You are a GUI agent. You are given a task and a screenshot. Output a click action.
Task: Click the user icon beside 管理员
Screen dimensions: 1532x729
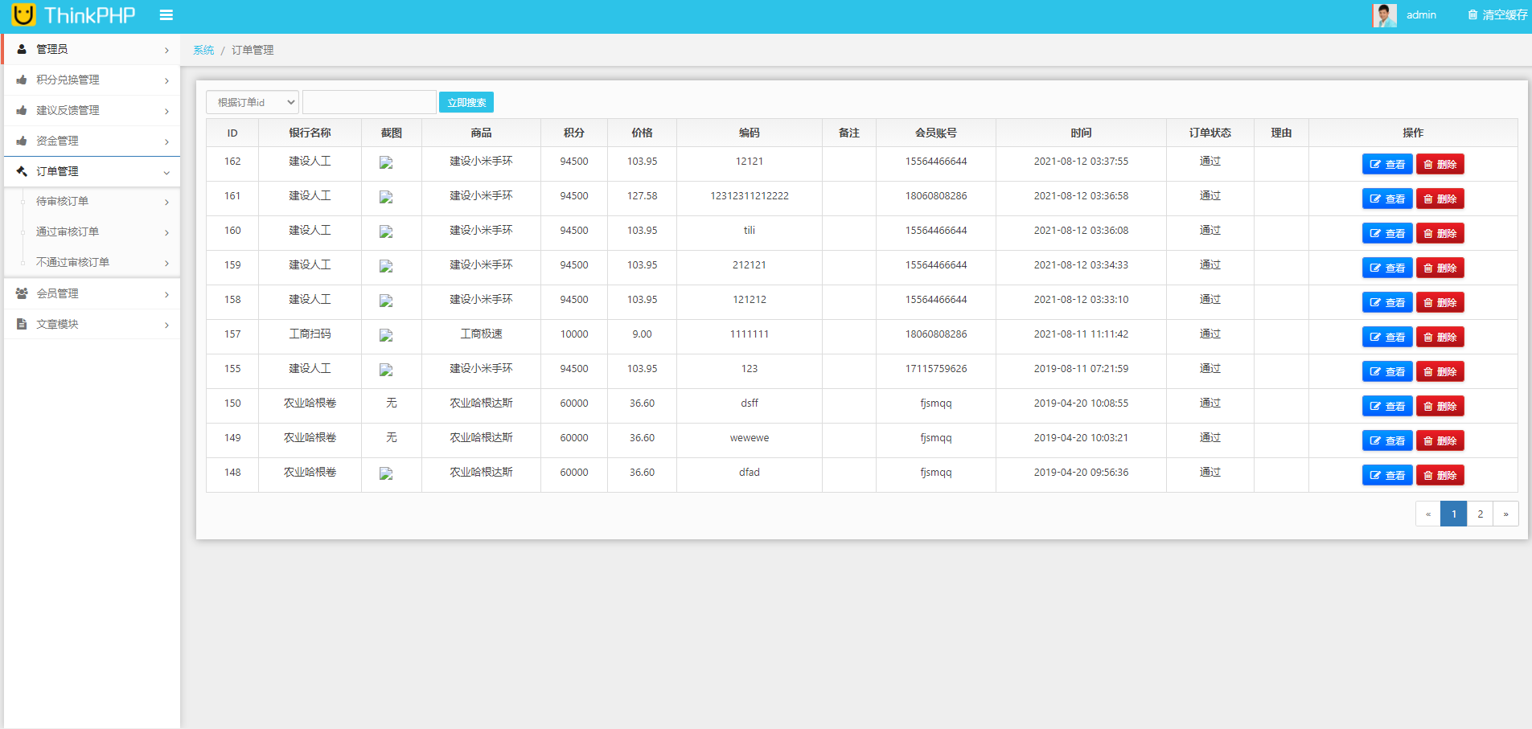22,49
